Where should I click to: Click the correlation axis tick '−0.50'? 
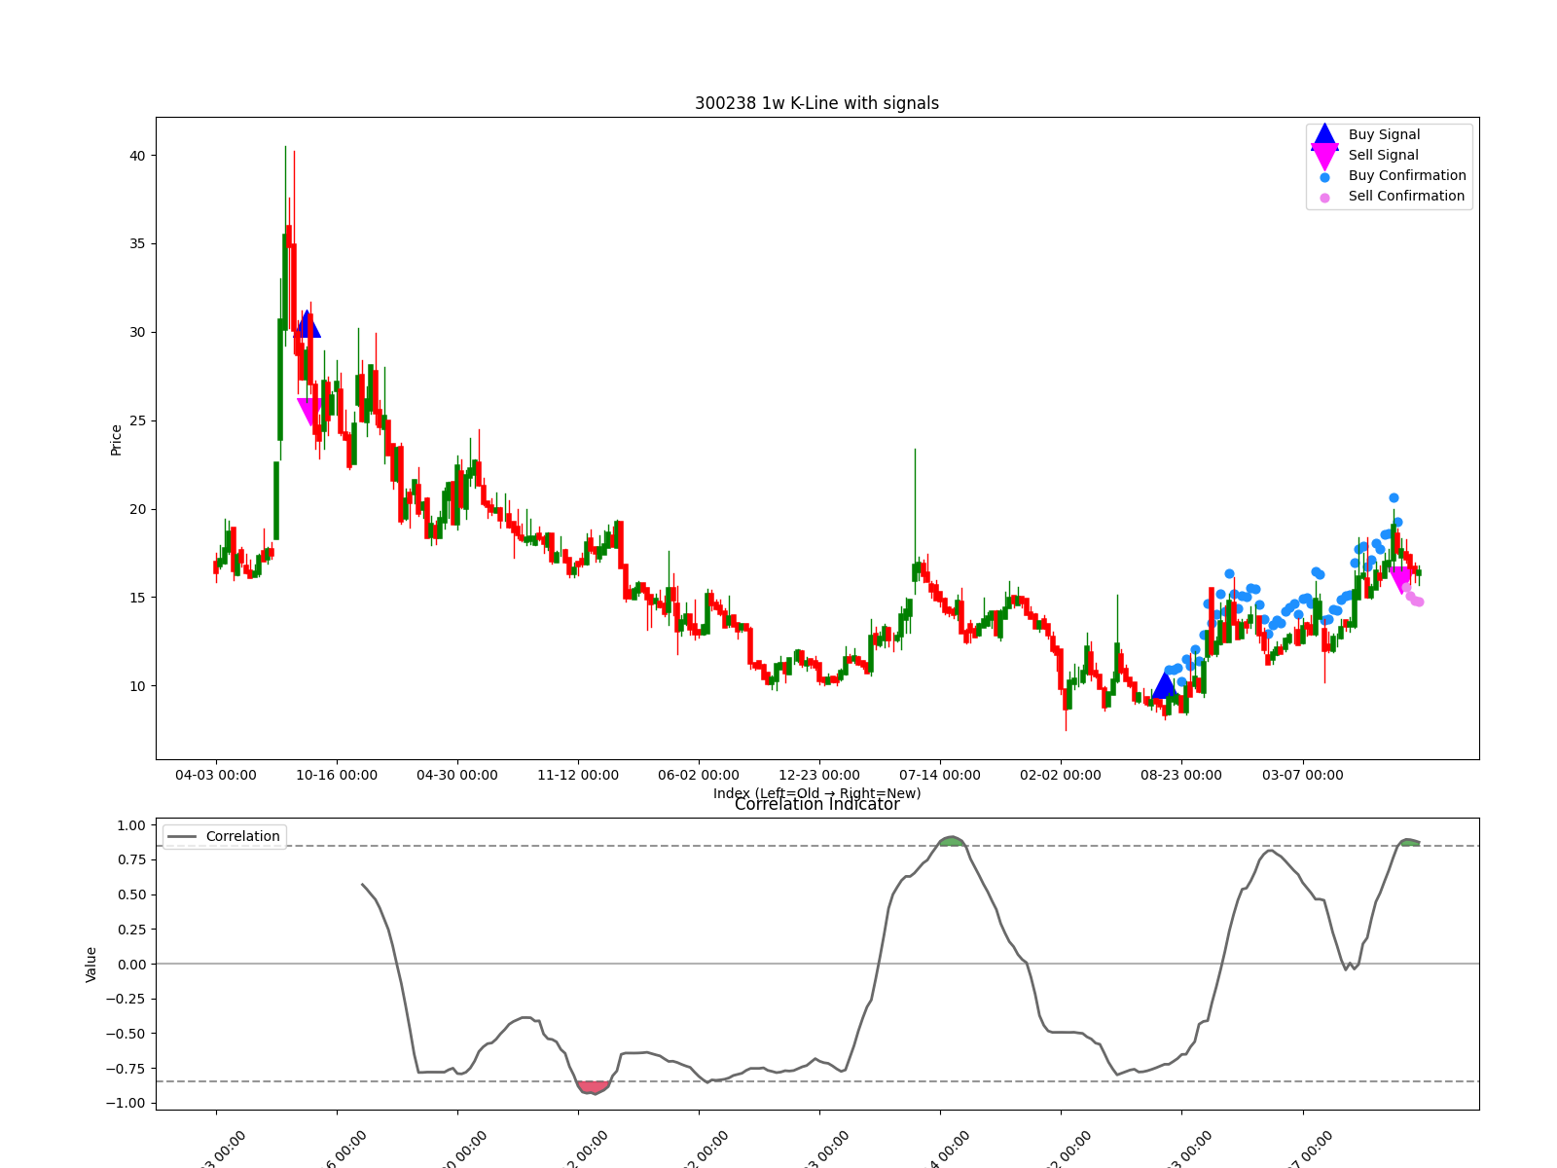pos(126,1034)
